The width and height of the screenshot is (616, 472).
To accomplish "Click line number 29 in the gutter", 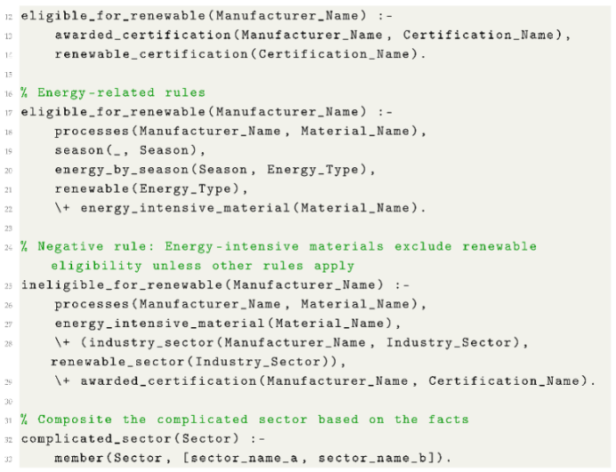I will tap(9, 381).
